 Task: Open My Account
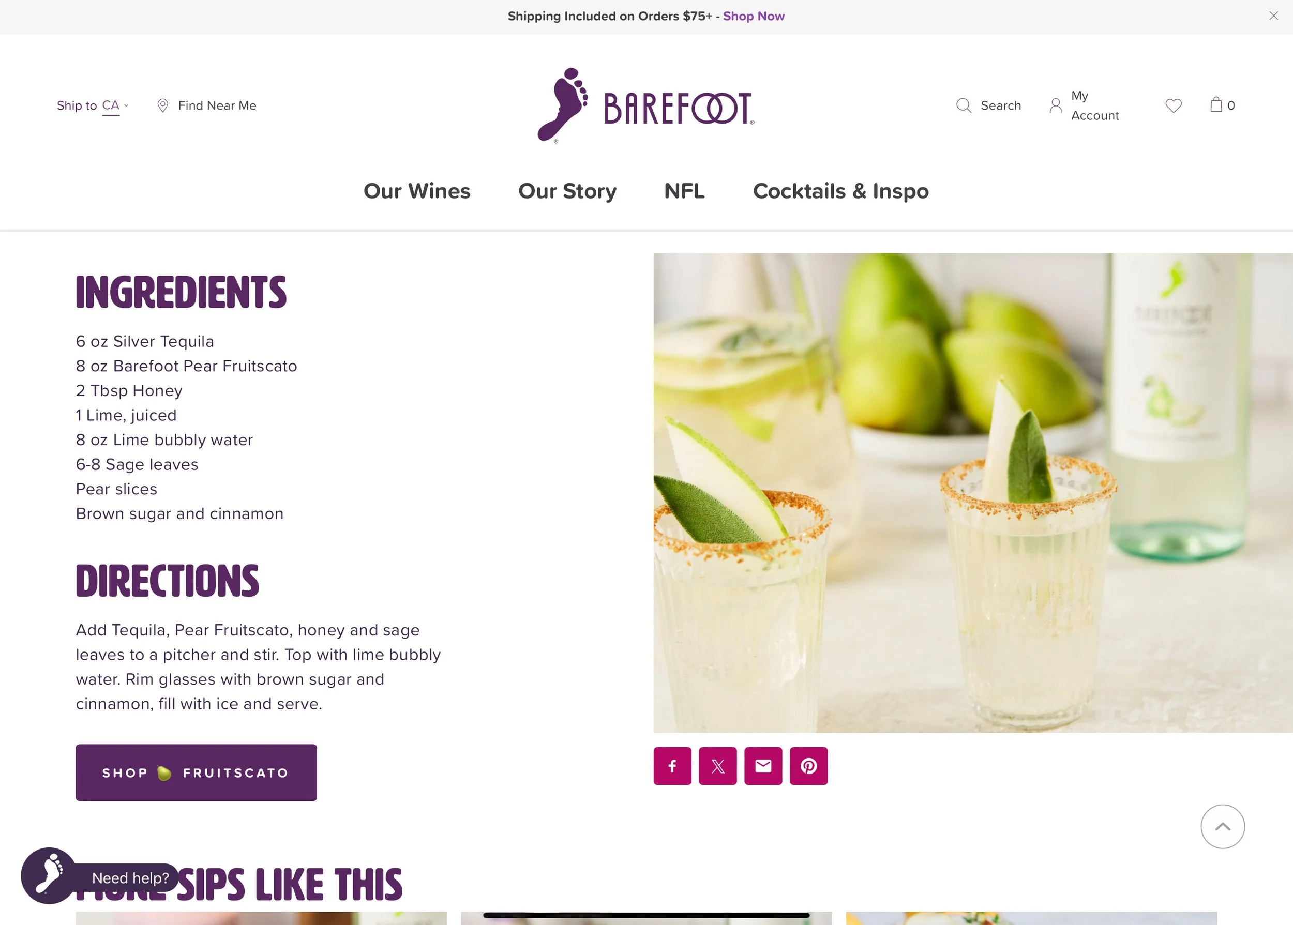(x=1084, y=105)
